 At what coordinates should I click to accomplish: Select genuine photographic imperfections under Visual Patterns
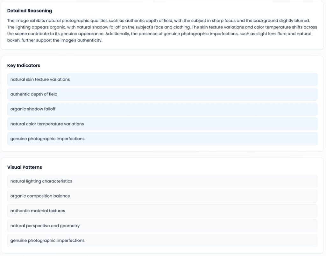tap(162, 240)
